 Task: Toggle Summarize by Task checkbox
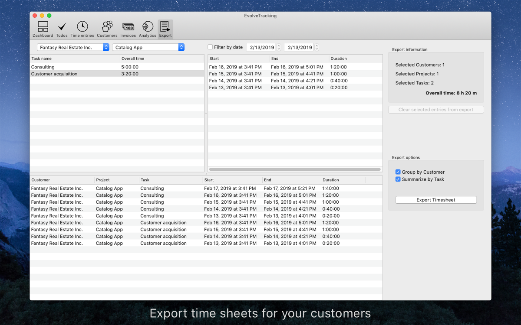pos(398,179)
